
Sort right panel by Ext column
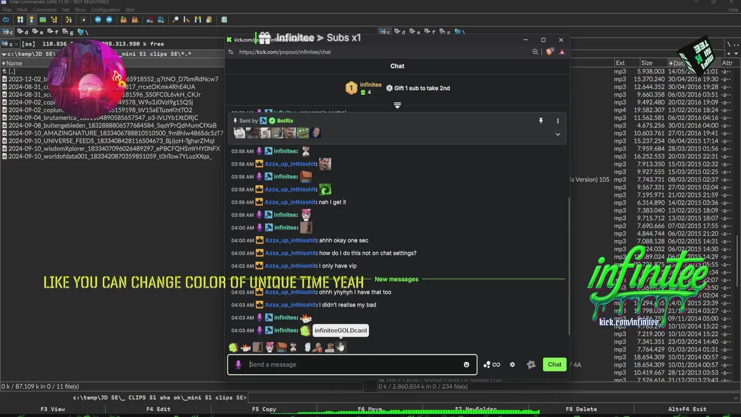[x=620, y=63]
